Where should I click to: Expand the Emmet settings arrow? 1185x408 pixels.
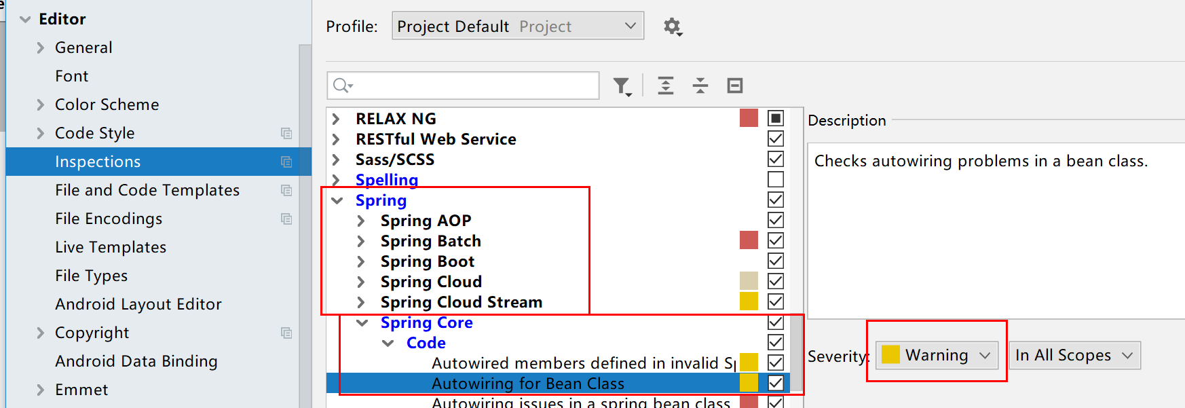click(x=41, y=390)
